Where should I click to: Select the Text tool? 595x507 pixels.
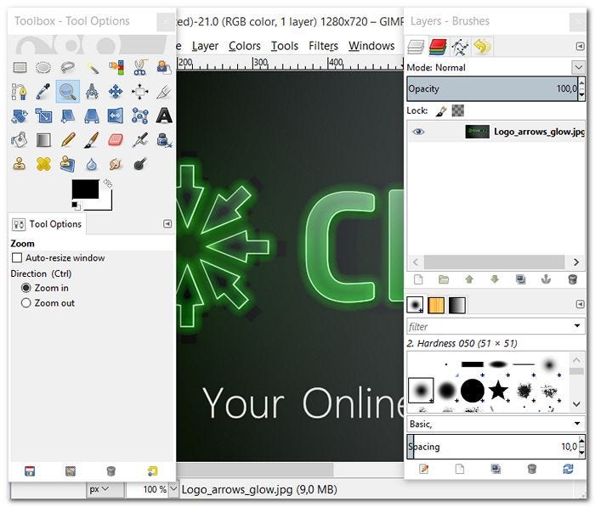point(164,115)
